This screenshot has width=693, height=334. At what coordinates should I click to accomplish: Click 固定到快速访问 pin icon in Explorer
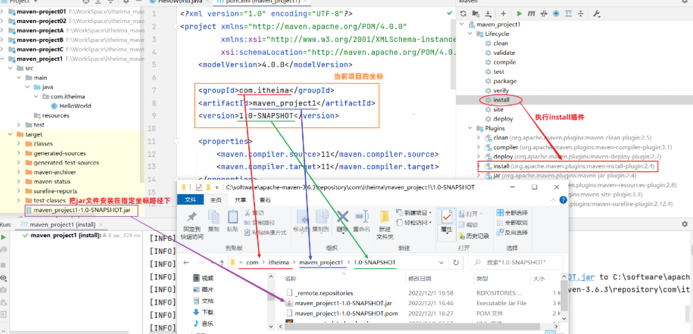(192, 225)
